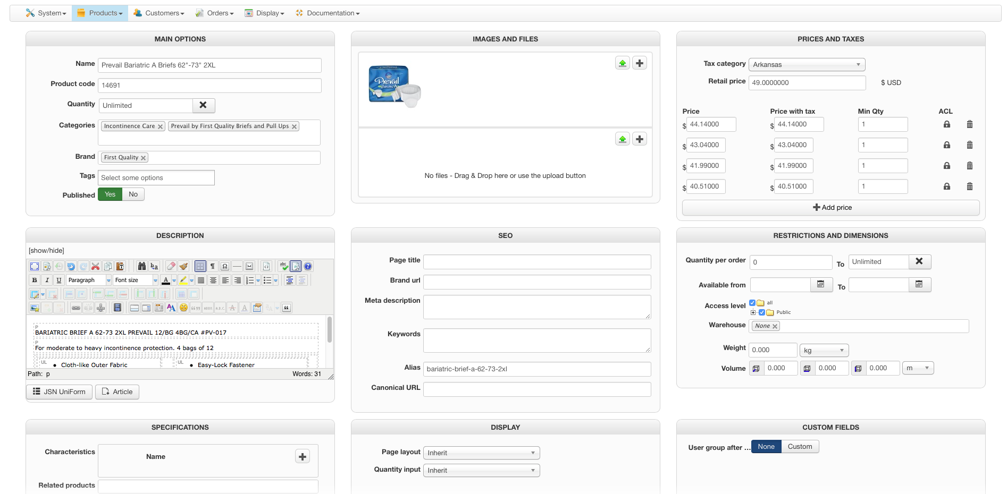Click the emoticon smiley icon

coord(183,308)
